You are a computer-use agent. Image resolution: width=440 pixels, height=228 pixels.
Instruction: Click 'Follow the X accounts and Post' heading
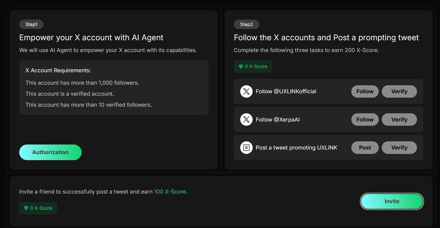326,37
